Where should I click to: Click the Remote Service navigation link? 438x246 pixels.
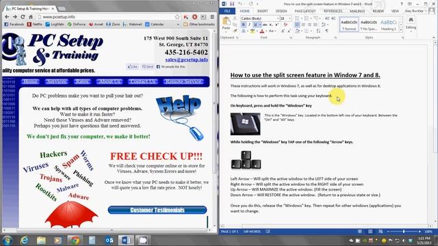click(183, 81)
